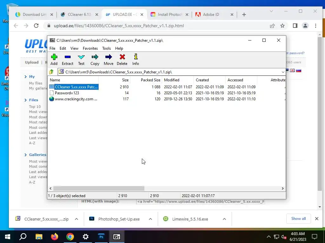Switch upload.ee language to English flag
Image resolution: width=325 pixels, height=243 pixels.
click(292, 71)
